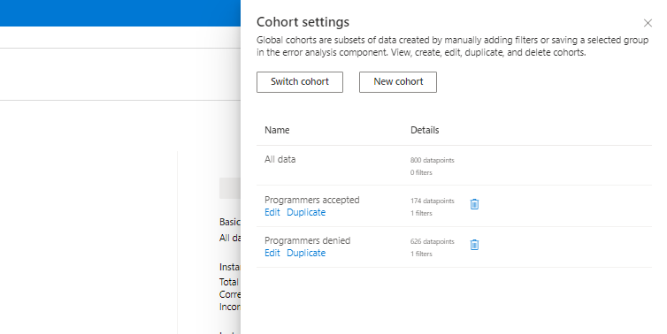
Task: Delete the Programmers denied cohort via trash icon
Action: (x=474, y=245)
